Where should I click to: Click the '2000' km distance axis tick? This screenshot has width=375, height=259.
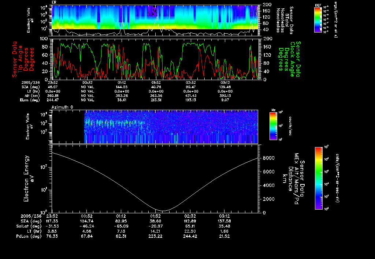(x=268, y=199)
